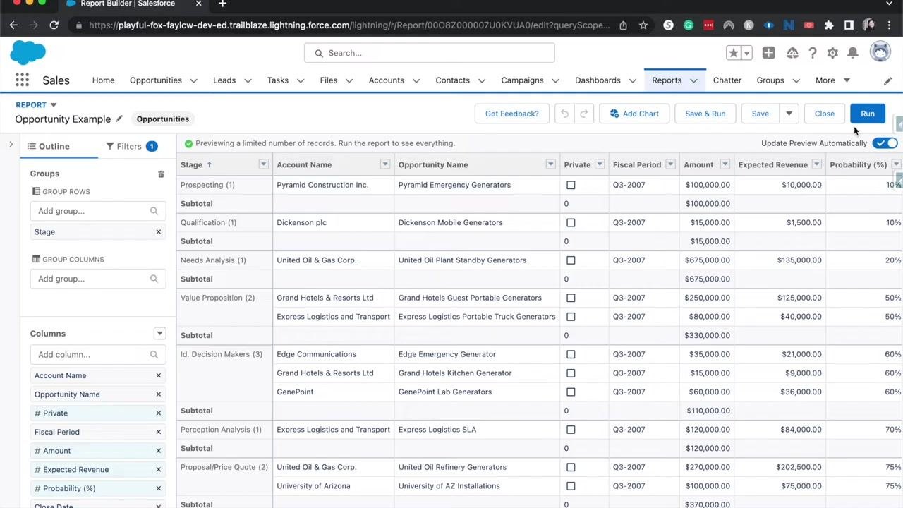The height and width of the screenshot is (508, 903).
Task: Open the Setup gear icon
Action: (832, 53)
